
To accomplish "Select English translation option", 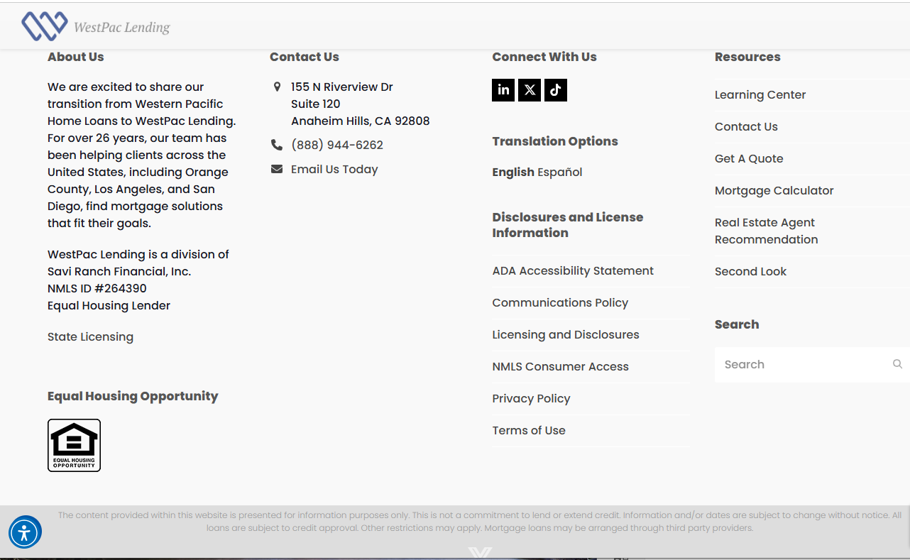I will [x=513, y=172].
